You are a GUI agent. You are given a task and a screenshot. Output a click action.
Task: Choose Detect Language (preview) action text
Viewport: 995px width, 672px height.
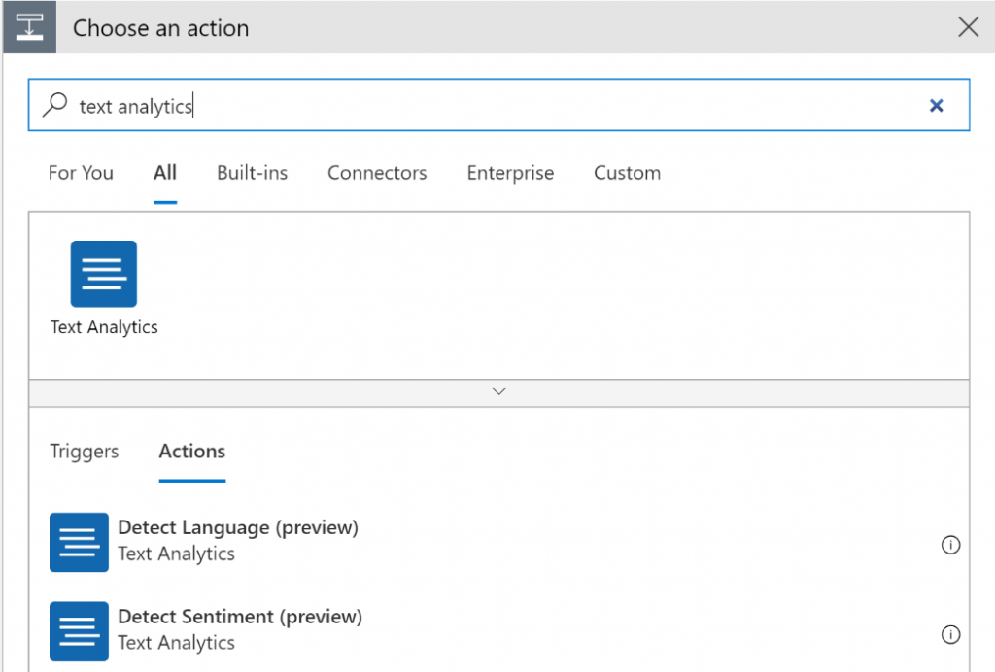[238, 528]
